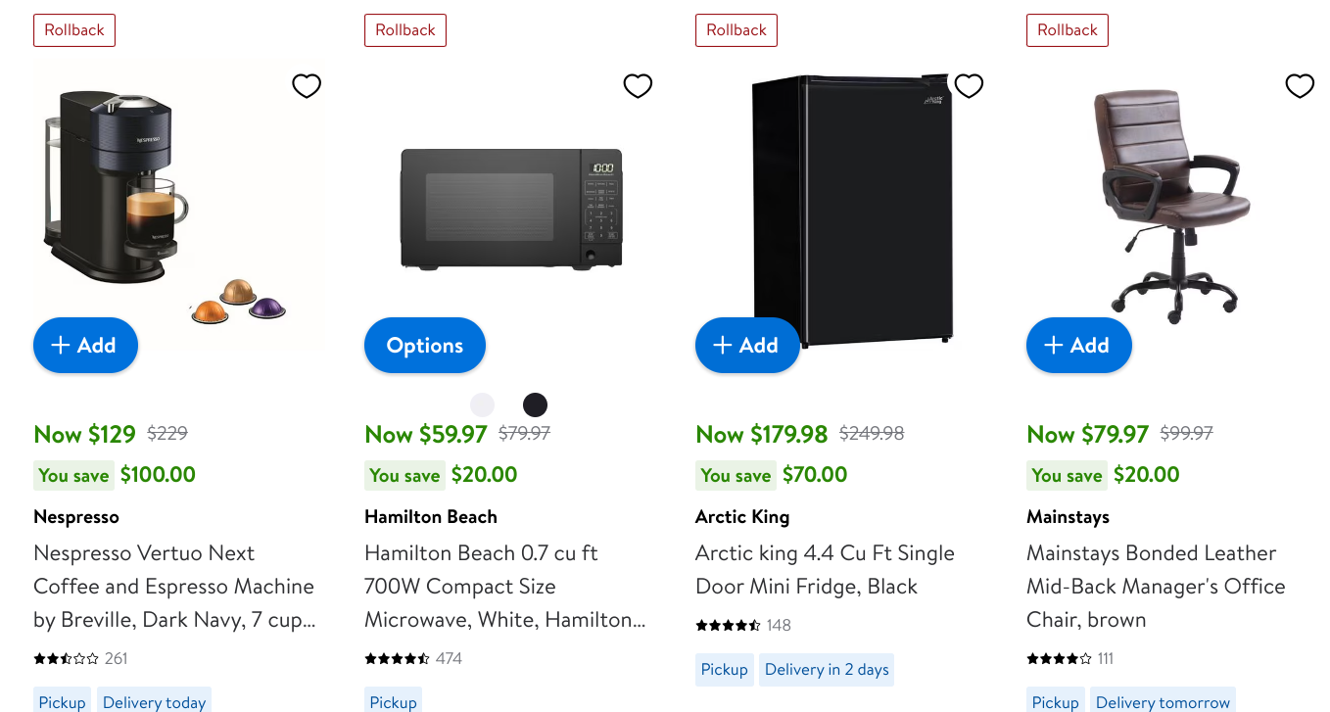Add Arctic King mini fridge to cart

tap(747, 346)
